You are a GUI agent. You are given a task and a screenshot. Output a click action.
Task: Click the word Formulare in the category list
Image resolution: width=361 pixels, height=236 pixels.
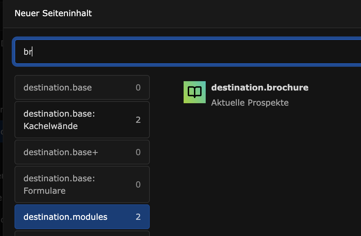tap(45, 191)
